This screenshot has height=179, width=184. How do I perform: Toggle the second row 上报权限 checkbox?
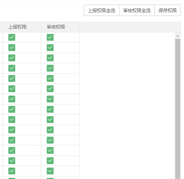[12, 48]
